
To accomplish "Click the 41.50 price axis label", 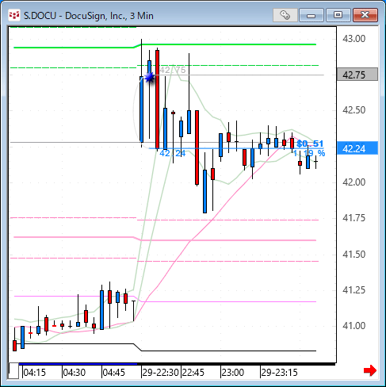I will click(x=354, y=255).
